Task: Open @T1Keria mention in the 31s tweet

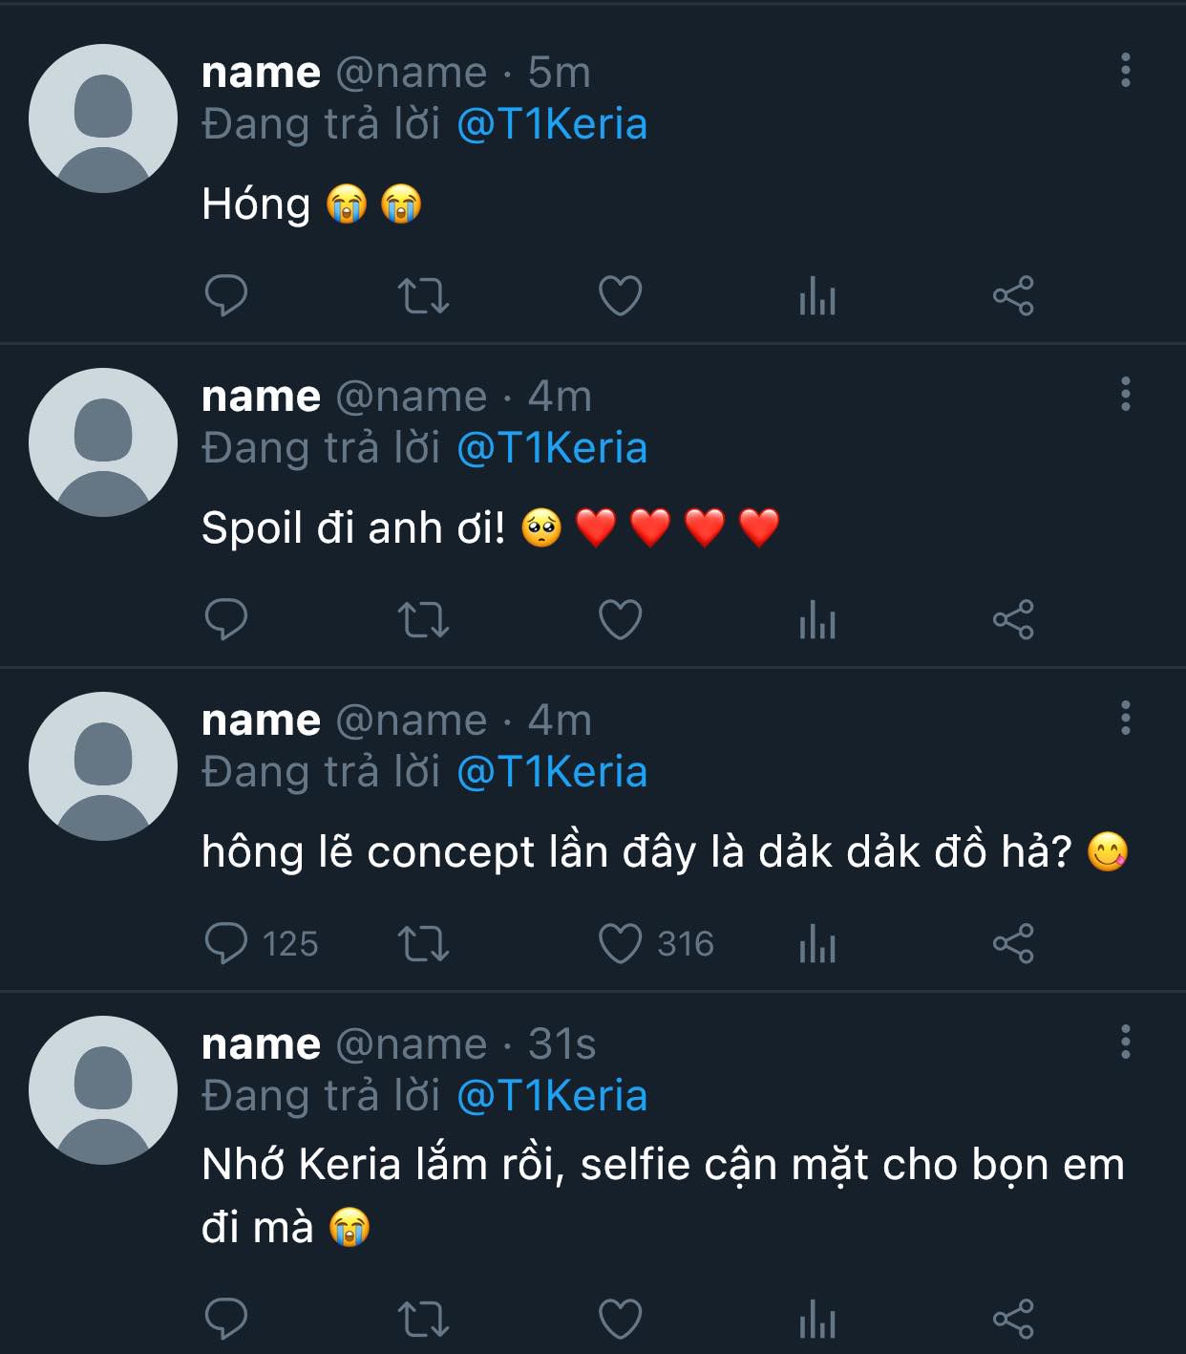Action: [552, 1096]
